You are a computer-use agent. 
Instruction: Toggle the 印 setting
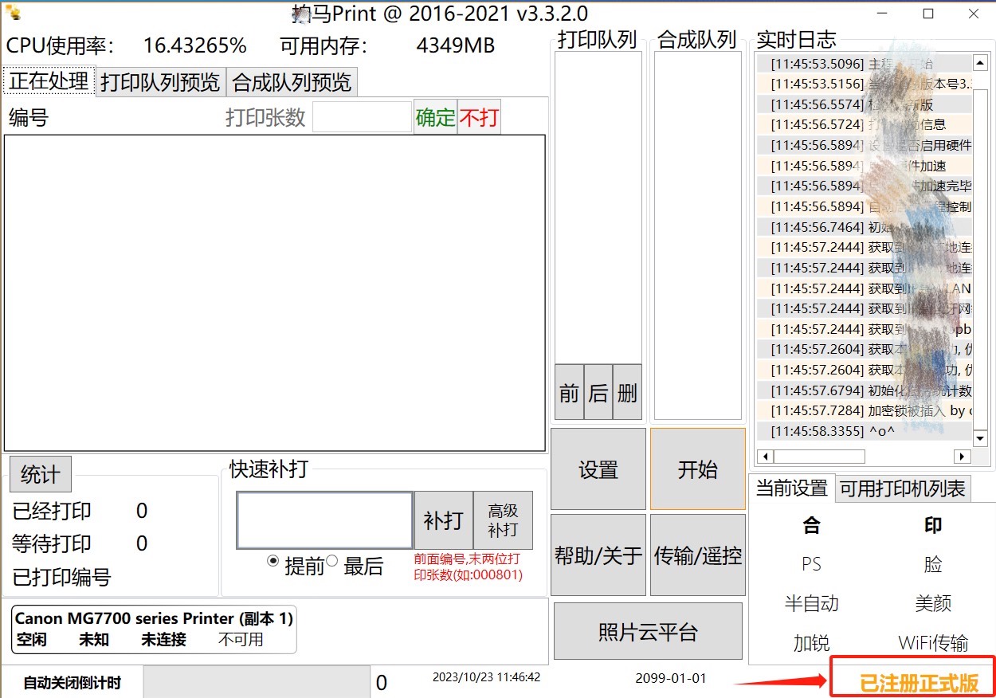pyautogui.click(x=933, y=525)
